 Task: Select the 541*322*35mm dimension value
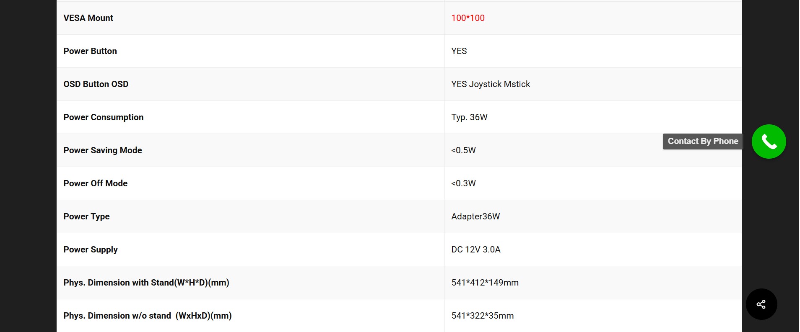482,316
